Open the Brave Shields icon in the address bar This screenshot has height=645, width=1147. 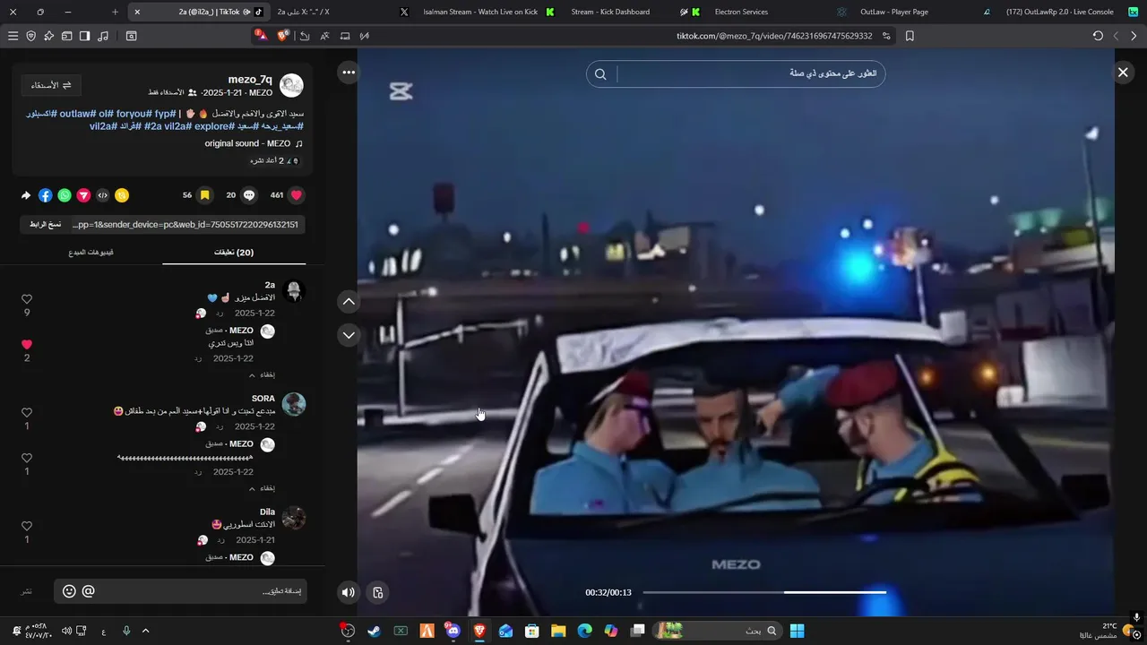pos(283,36)
